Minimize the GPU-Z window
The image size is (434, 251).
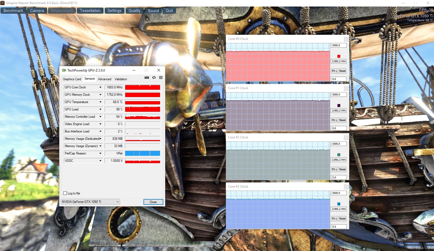(x=134, y=70)
